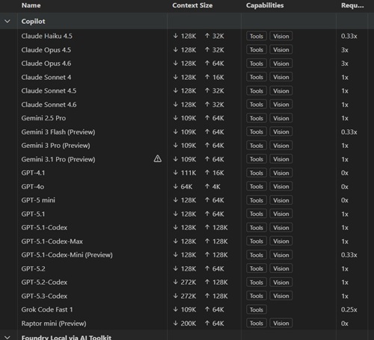Click the Vision badge for Claude Opus 4.6
This screenshot has height=340, width=374.
coord(281,64)
